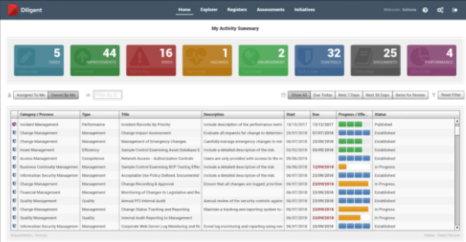Select the Next 7 Days filter
This screenshot has height=242, width=466.
(349, 95)
